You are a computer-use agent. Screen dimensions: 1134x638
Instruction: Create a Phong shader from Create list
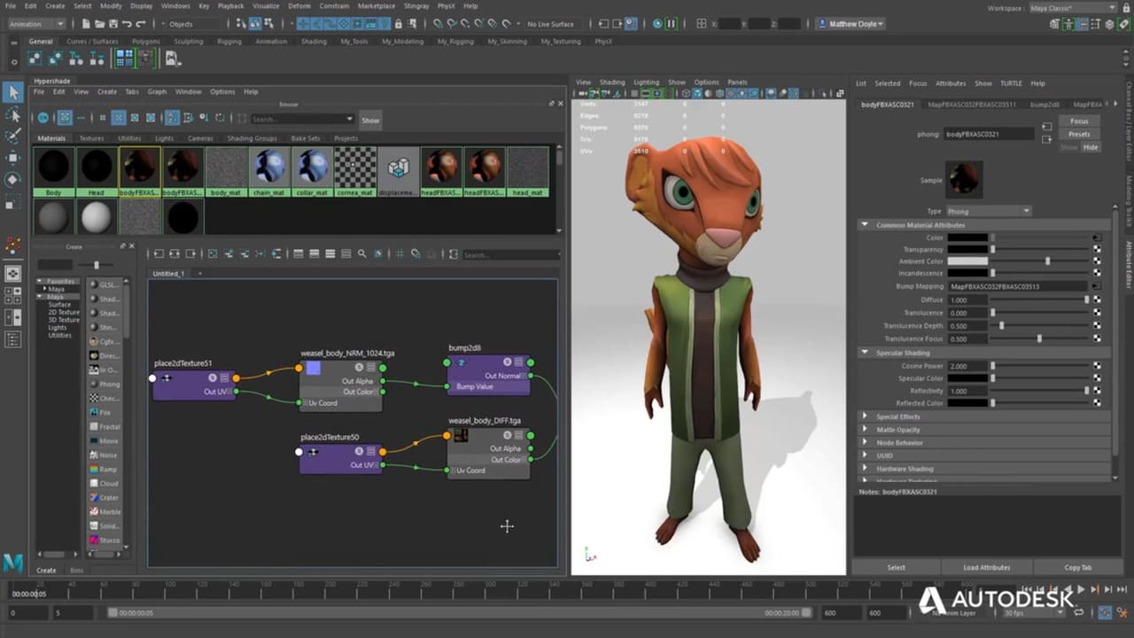tap(105, 384)
